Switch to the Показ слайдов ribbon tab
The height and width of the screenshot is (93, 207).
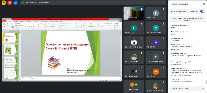pos(44,21)
